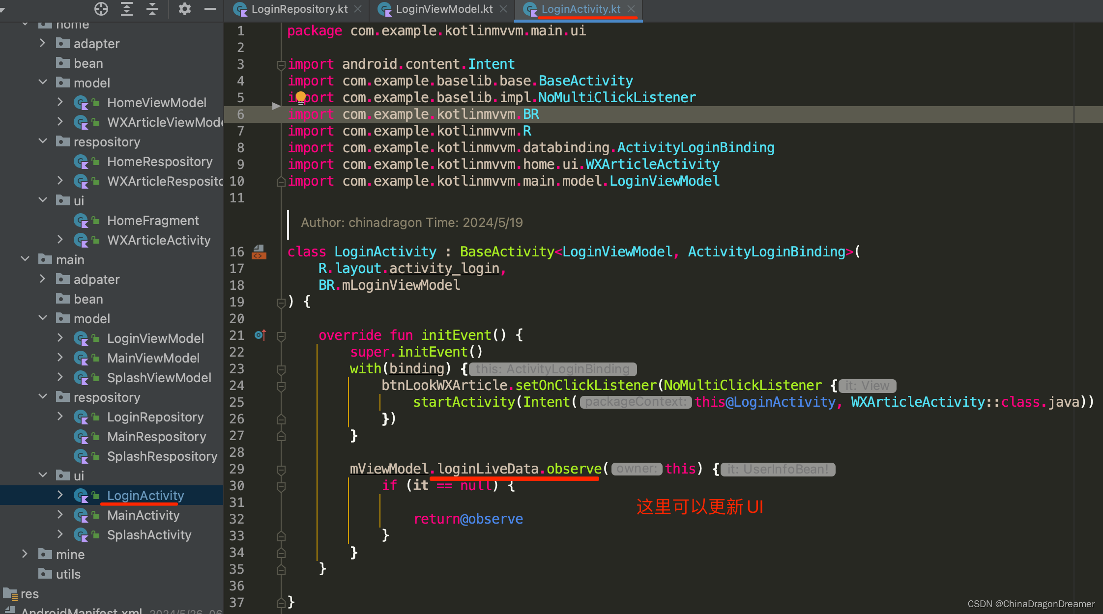This screenshot has width=1103, height=614.
Task: Click the Expand All icon in Project toolbar
Action: pos(127,9)
